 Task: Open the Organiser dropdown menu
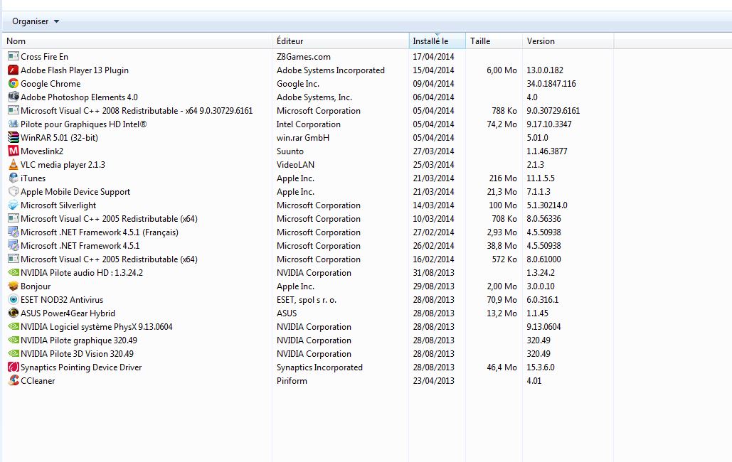pos(35,21)
